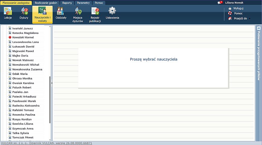
Task: Open the Pomoc link in the header
Action: click(238, 13)
